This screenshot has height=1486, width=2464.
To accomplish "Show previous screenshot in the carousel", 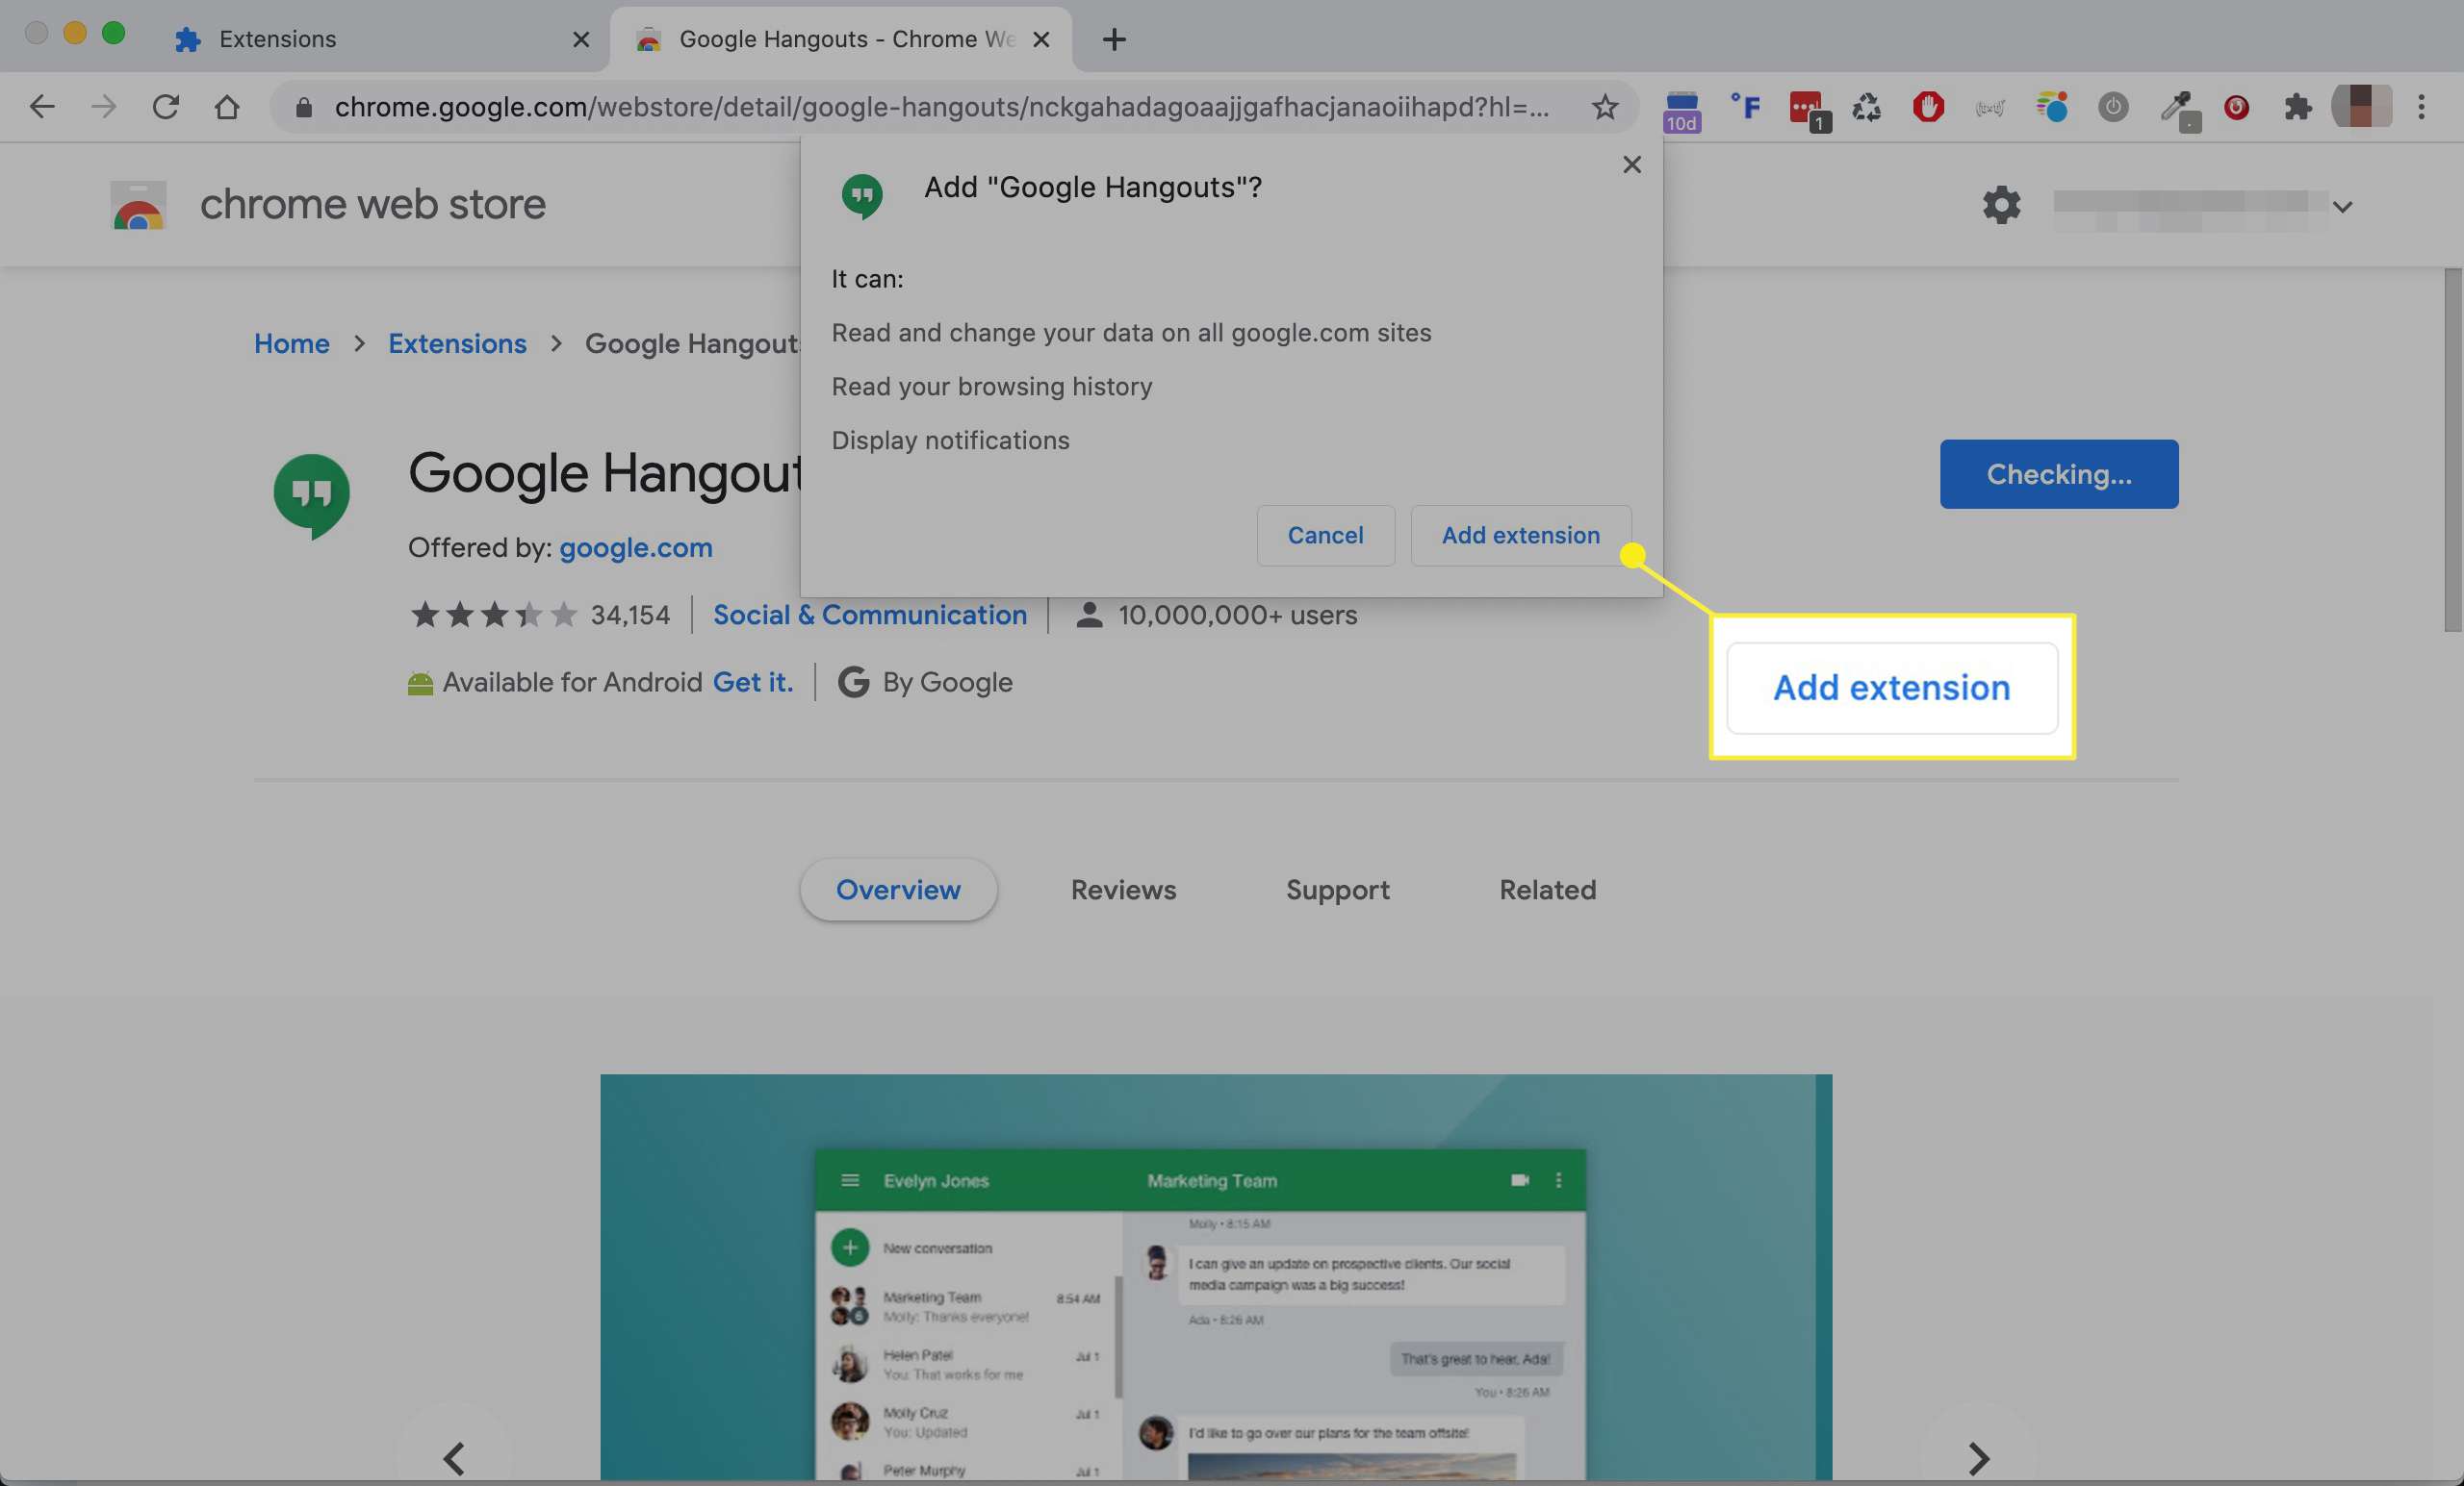I will pos(454,1458).
